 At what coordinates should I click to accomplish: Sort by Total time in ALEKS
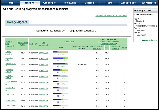tap(23, 44)
